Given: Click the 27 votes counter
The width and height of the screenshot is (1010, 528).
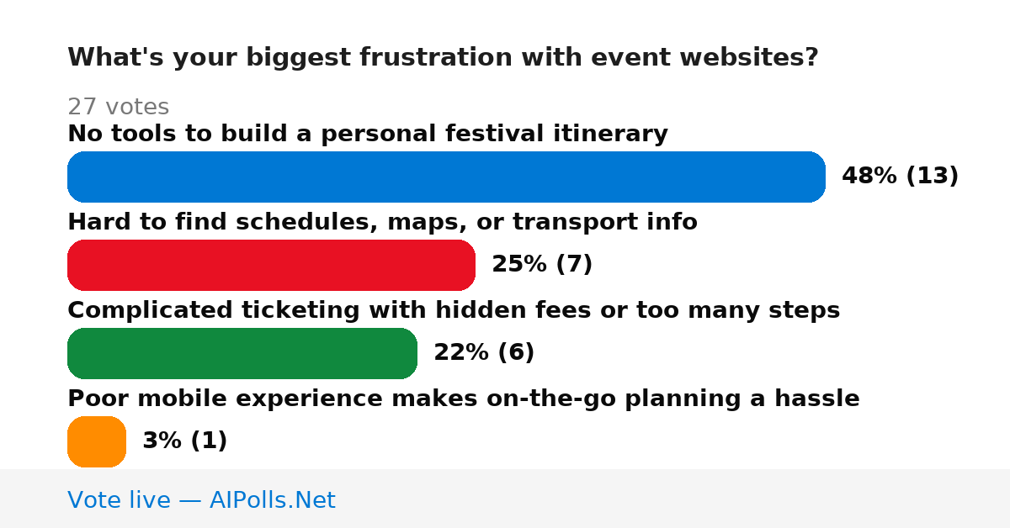Looking at the screenshot, I should coord(118,107).
